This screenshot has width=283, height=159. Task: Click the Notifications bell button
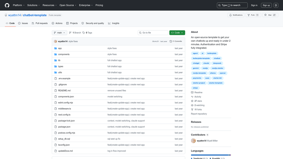236,15
